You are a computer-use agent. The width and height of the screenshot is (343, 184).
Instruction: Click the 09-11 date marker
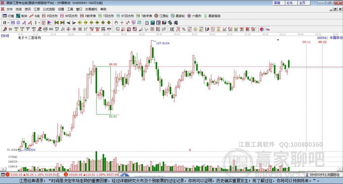pyautogui.click(x=306, y=42)
